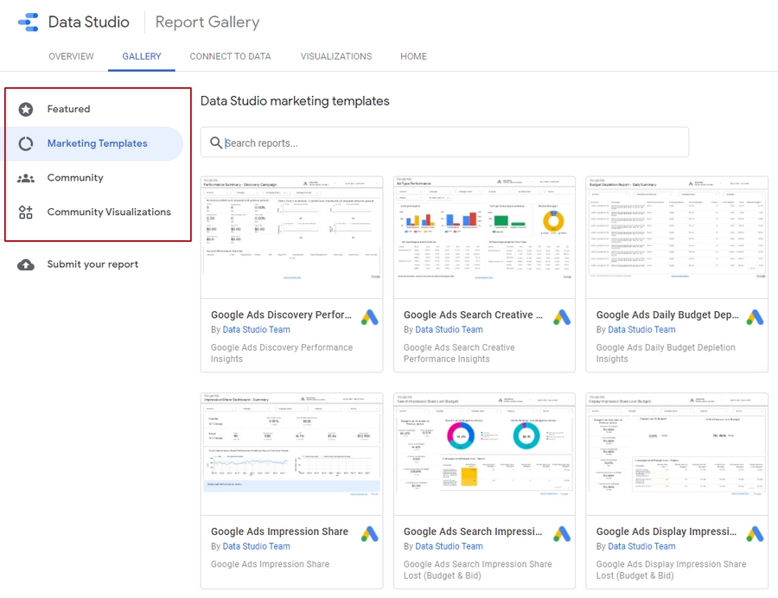The width and height of the screenshot is (778, 598).
Task: Click Google Ads logo on Discovery Performance card
Action: pyautogui.click(x=370, y=317)
